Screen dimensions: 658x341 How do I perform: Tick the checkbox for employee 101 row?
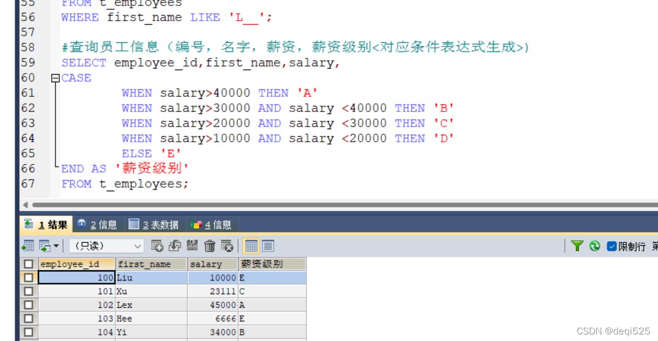tap(28, 292)
